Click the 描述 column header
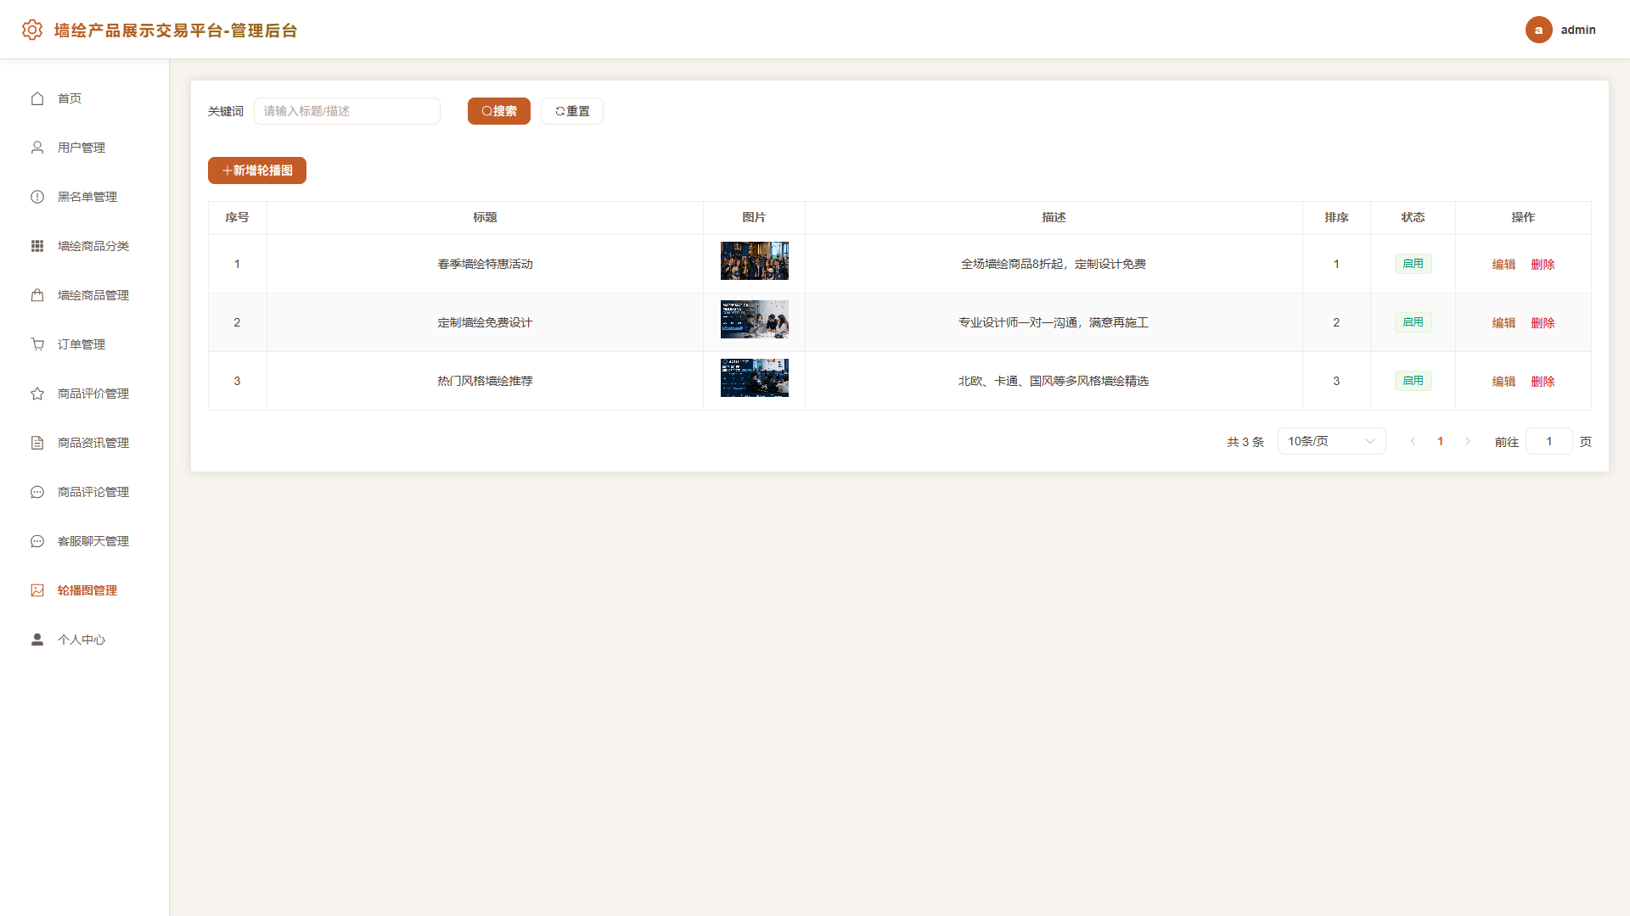This screenshot has width=1630, height=916. pyautogui.click(x=1054, y=218)
